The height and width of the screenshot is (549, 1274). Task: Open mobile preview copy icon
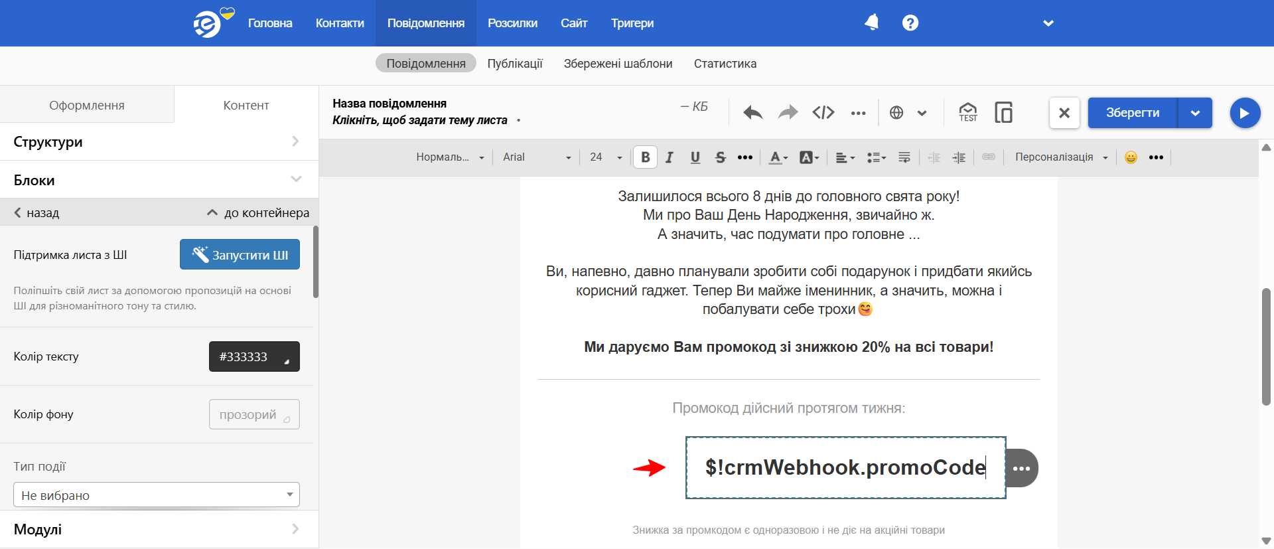[x=1003, y=112]
